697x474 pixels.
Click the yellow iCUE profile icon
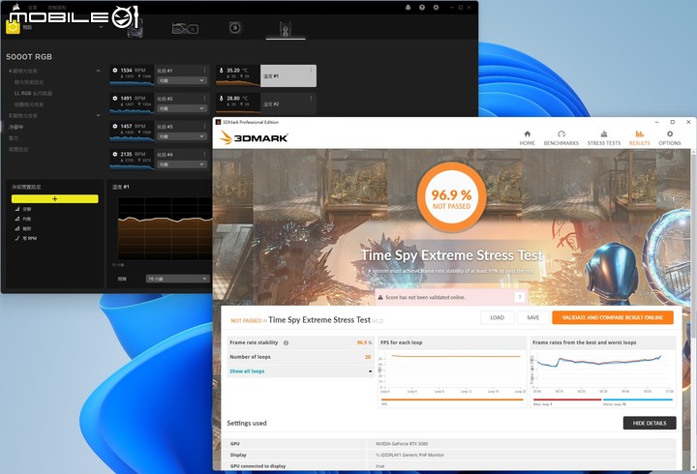[x=13, y=27]
